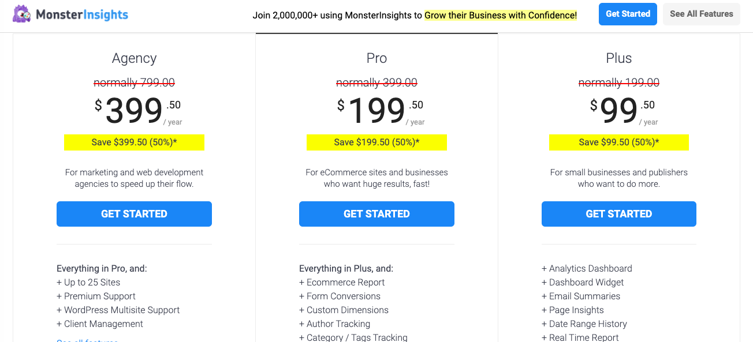Select the Pro plan heading
This screenshot has width=753, height=342.
coord(377,58)
